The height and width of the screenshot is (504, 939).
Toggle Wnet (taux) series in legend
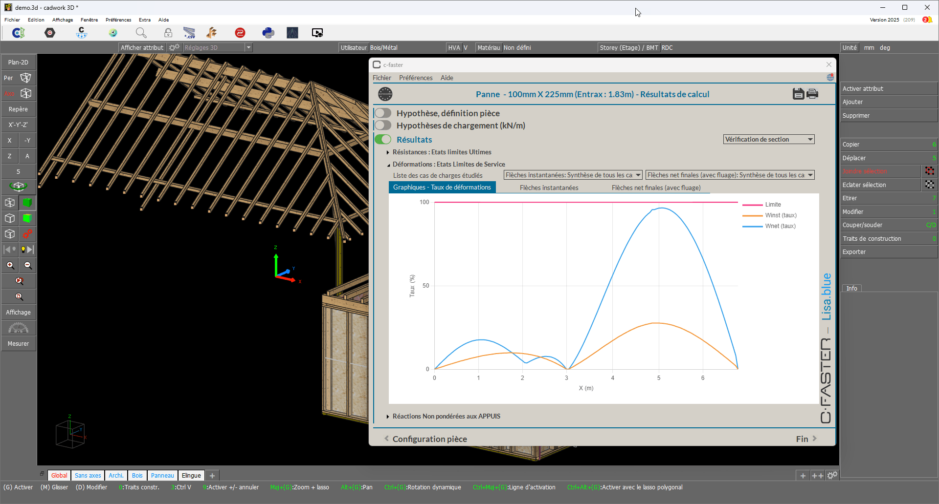click(x=769, y=226)
